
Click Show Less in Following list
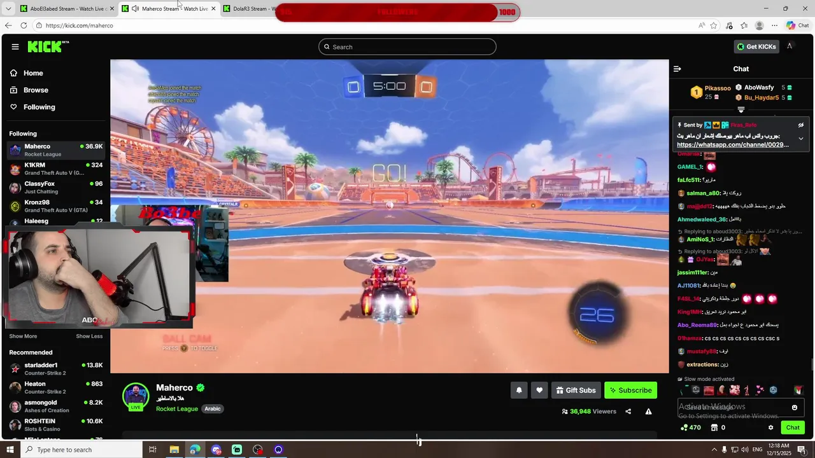[89, 336]
